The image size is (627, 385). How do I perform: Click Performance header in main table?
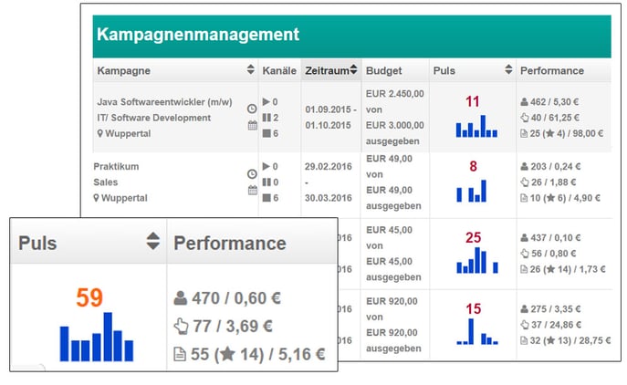point(552,71)
